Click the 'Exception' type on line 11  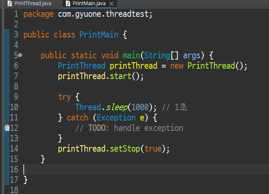pyautogui.click(x=116, y=118)
